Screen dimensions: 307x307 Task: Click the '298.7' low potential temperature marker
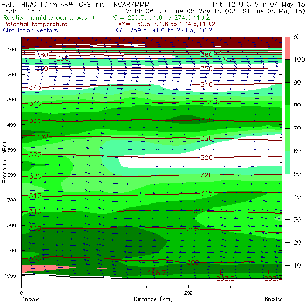coord(157,273)
